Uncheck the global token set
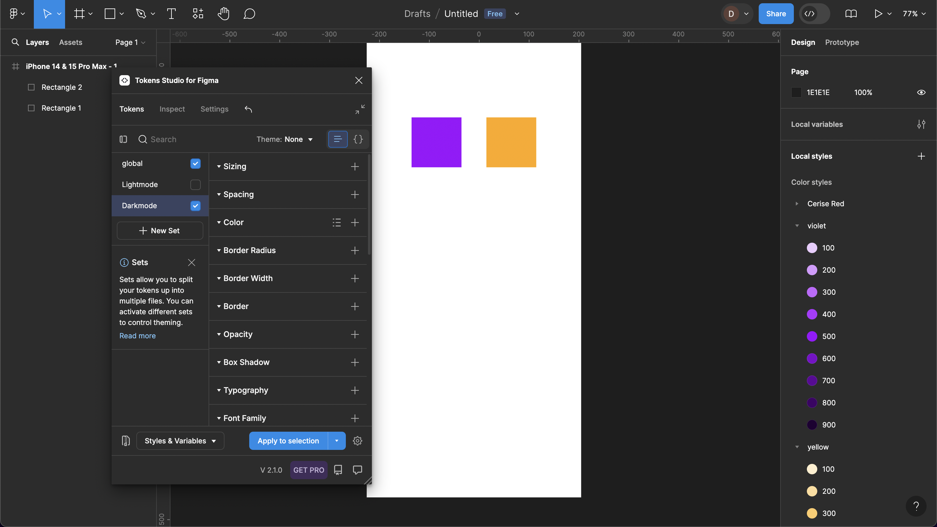 point(195,164)
